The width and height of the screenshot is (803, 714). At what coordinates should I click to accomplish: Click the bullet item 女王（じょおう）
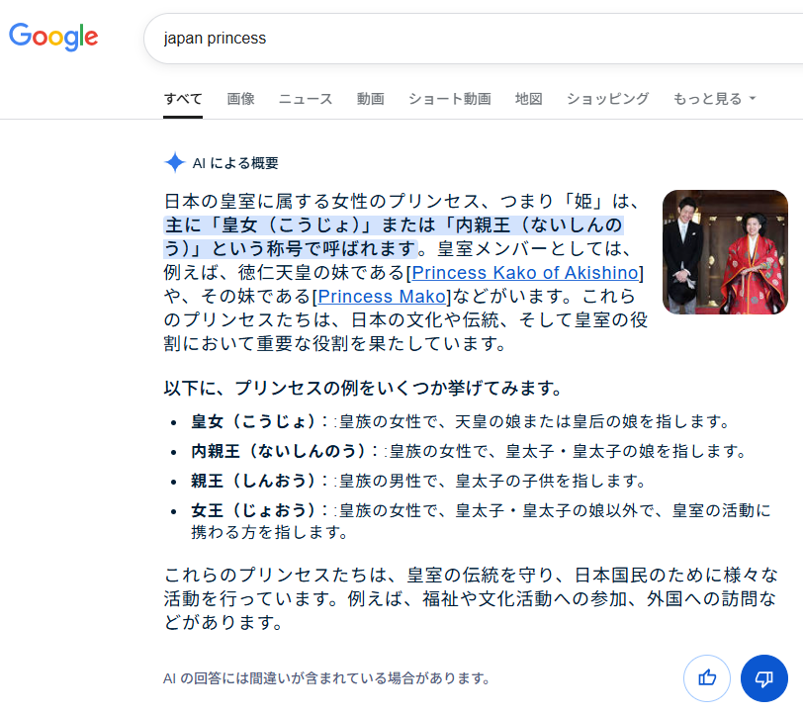pyautogui.click(x=481, y=521)
